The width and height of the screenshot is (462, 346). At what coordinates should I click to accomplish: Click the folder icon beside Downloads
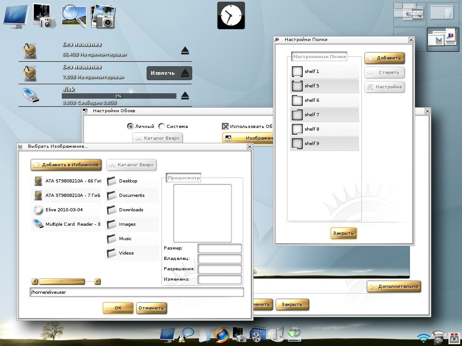(111, 210)
